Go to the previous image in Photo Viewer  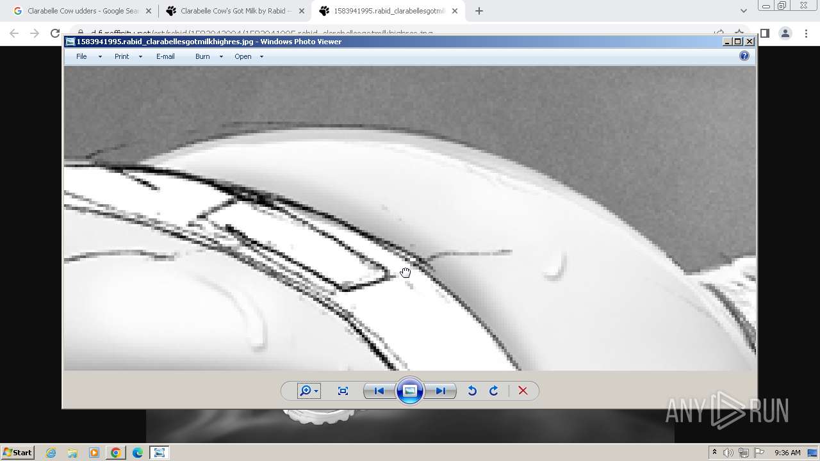pos(379,391)
